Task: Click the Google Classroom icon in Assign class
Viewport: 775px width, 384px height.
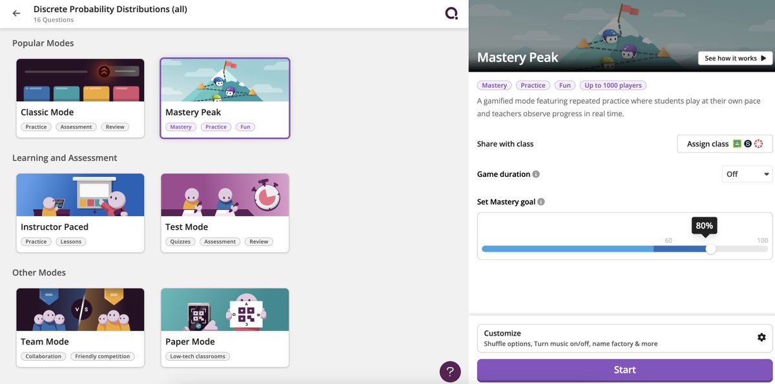Action: click(x=737, y=144)
